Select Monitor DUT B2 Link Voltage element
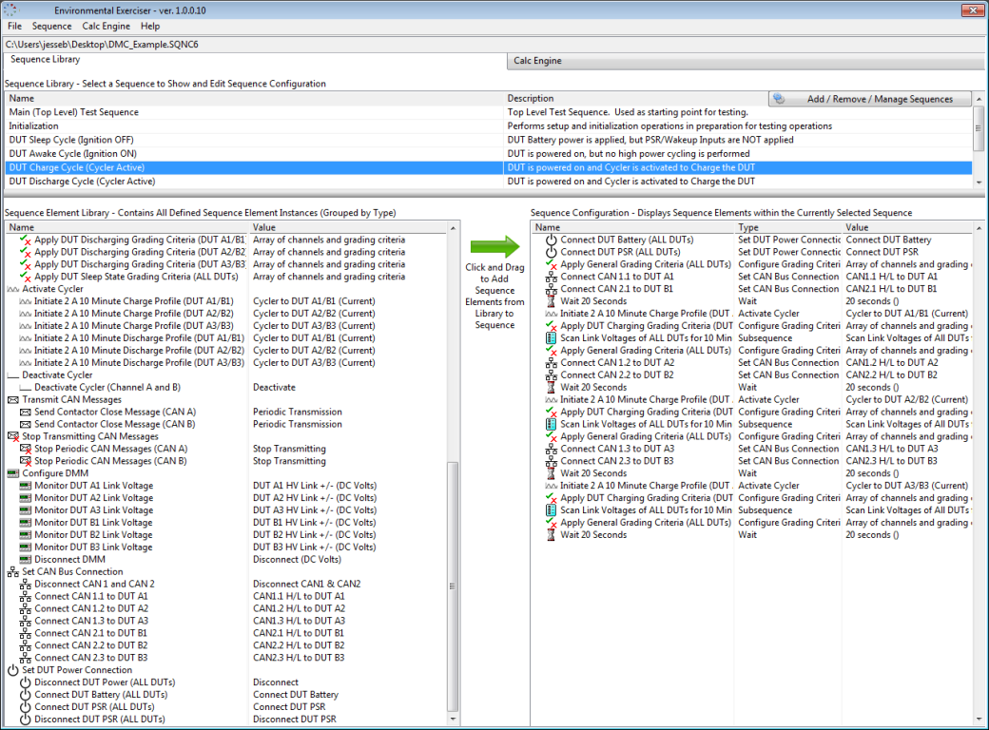The height and width of the screenshot is (730, 989). tap(93, 535)
